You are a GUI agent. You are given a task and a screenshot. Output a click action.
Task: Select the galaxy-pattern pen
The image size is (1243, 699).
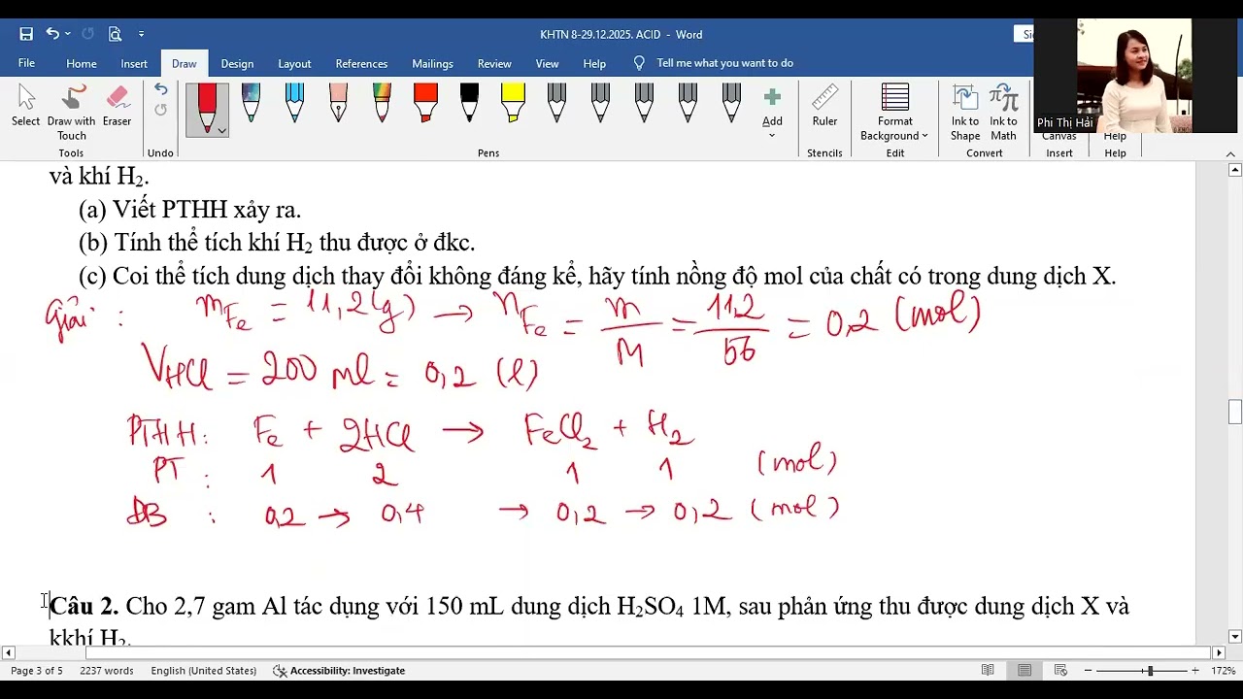coord(251,103)
